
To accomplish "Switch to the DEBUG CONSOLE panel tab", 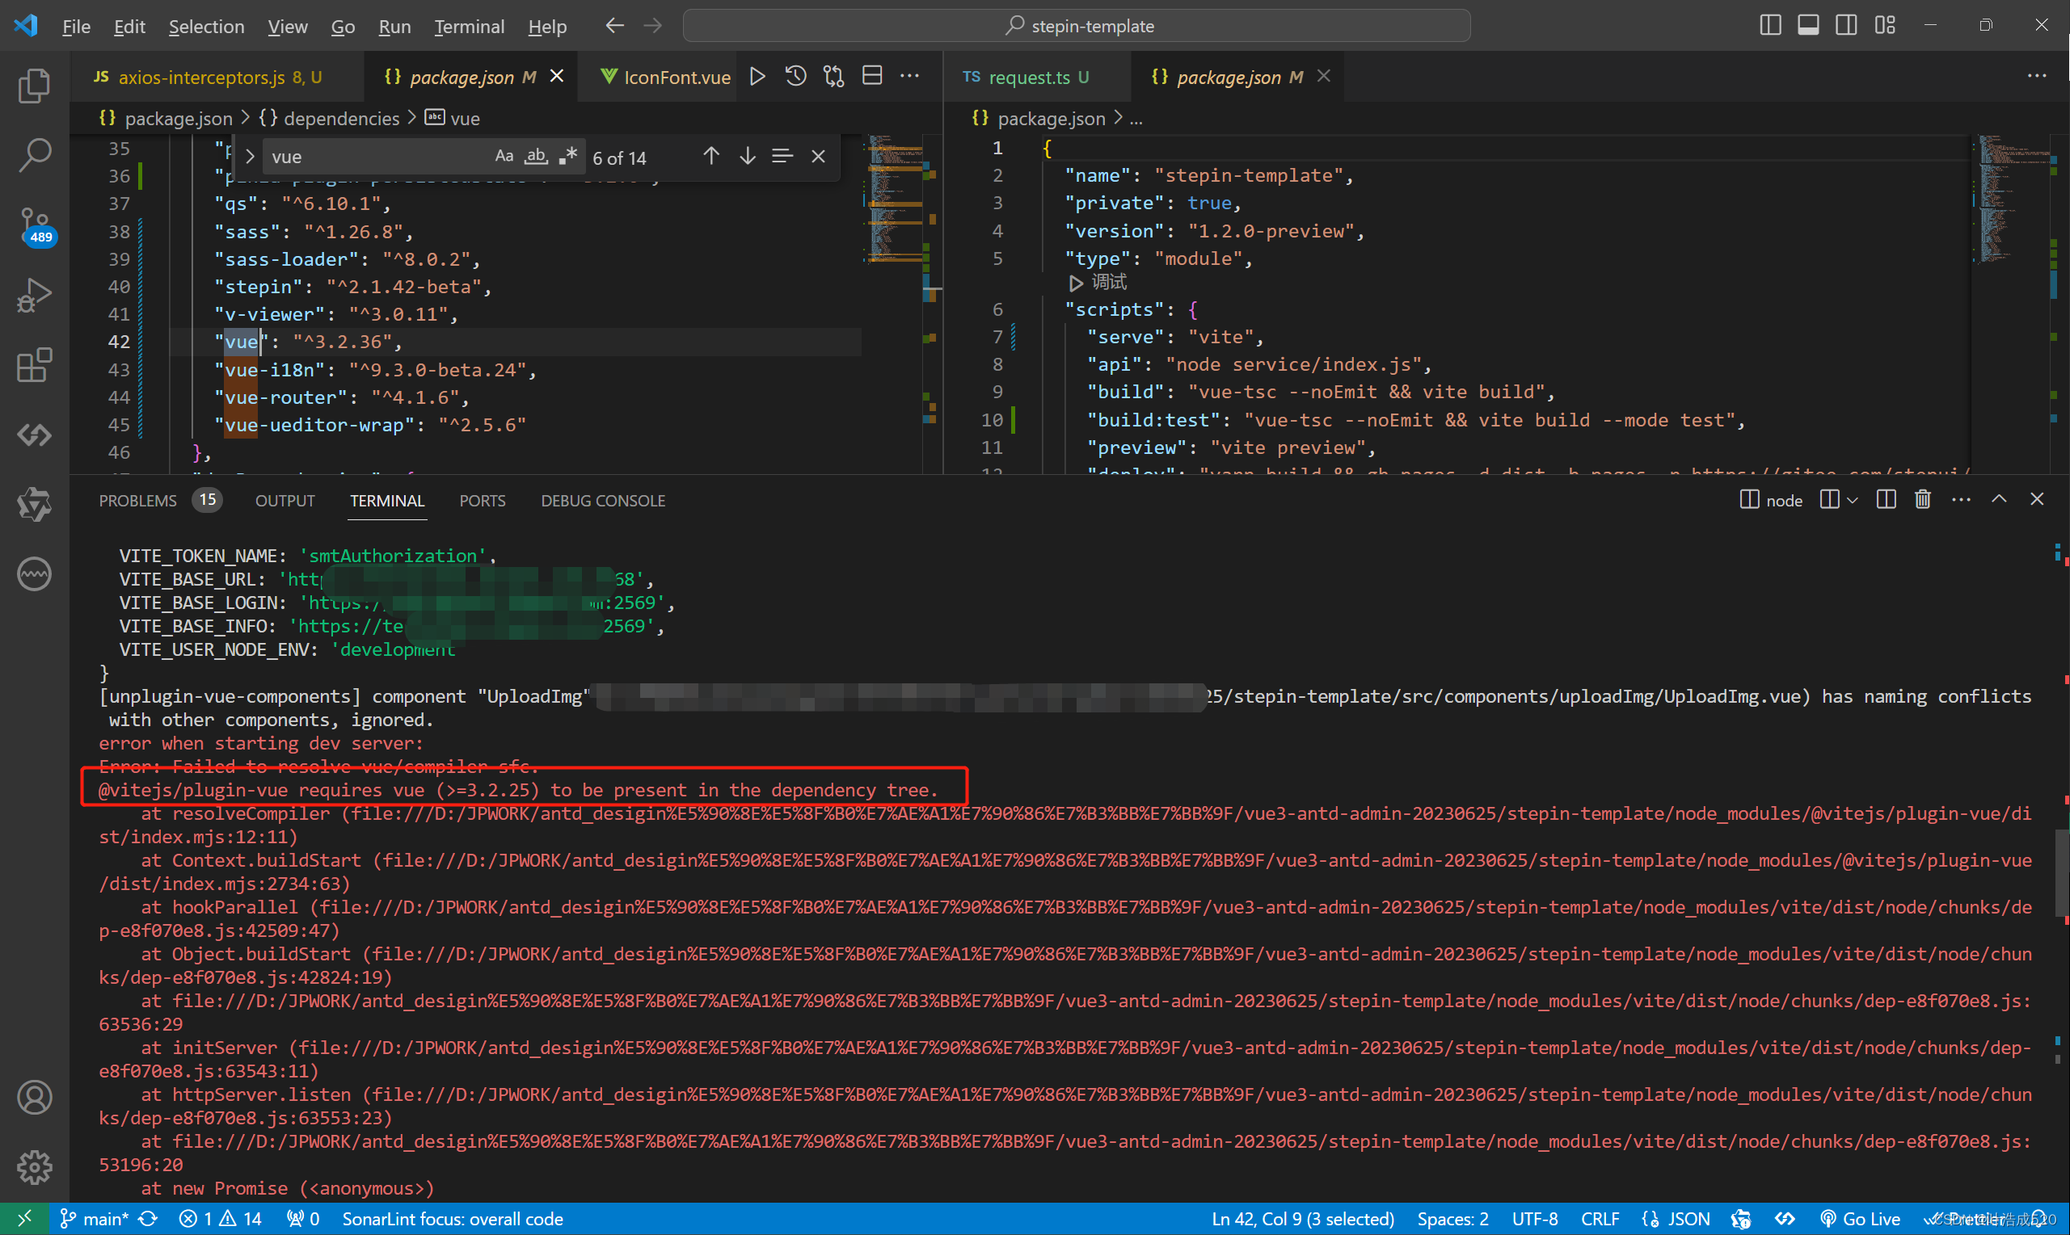I will [x=603, y=501].
